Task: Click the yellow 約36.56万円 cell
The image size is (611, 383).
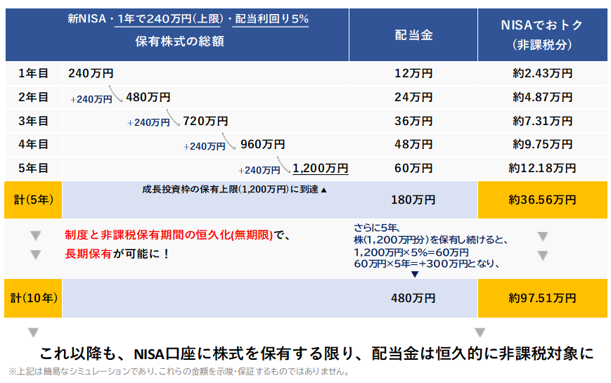Action: 541,200
